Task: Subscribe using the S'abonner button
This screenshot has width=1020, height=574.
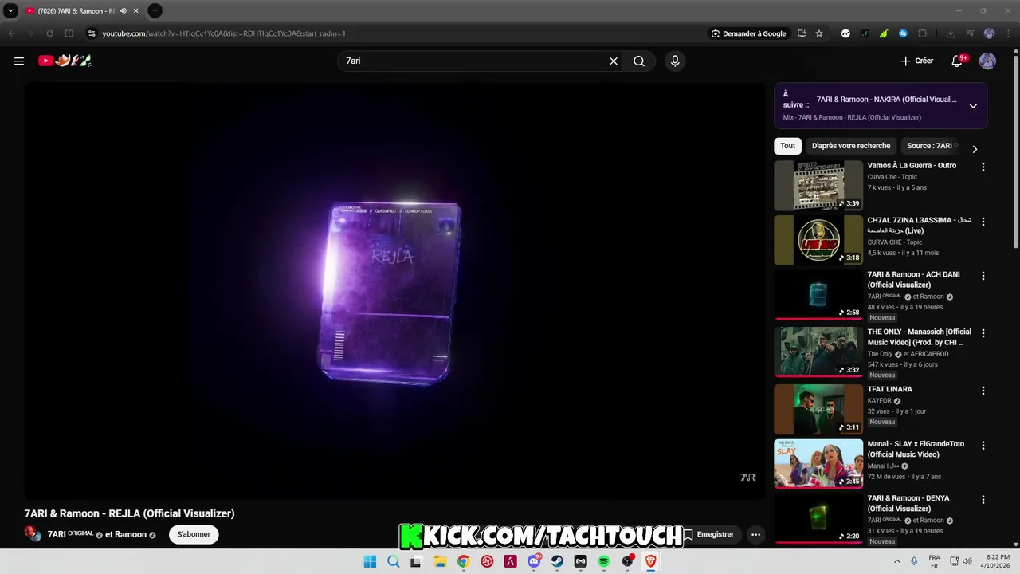Action: pos(194,534)
